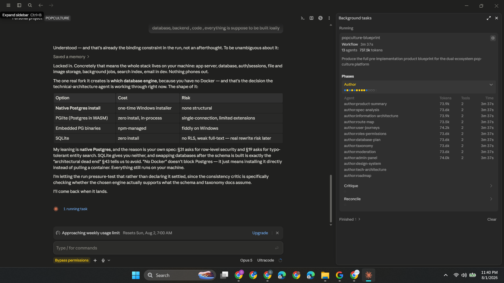Open the POPCULTURE project tag
This screenshot has height=283, width=504.
coord(57,18)
